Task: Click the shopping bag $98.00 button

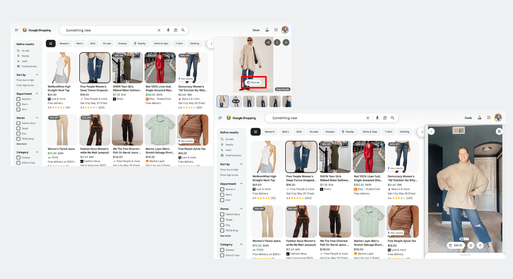Action: 456,245
